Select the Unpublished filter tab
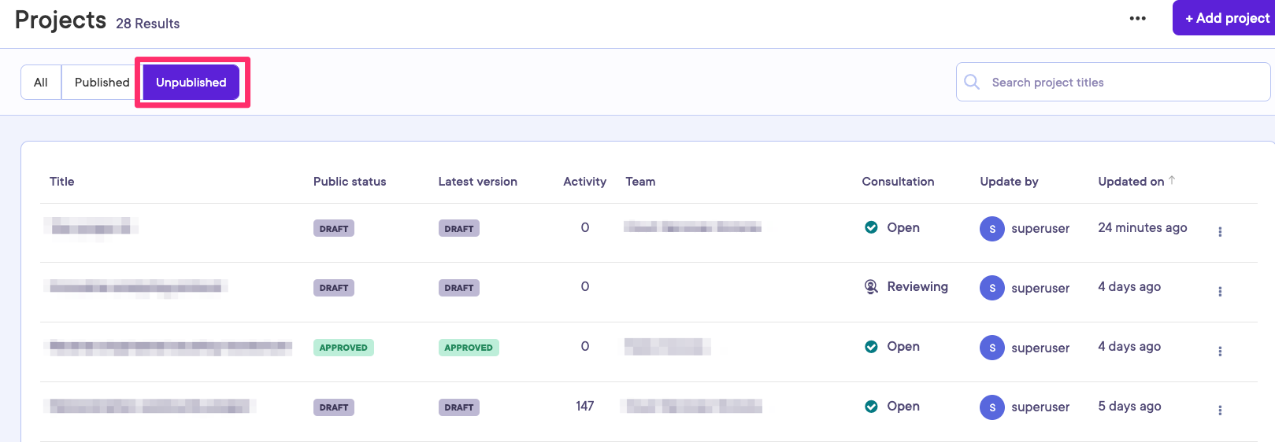This screenshot has width=1275, height=442. point(191,83)
